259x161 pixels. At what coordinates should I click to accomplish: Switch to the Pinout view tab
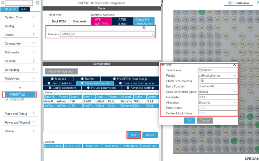pyautogui.click(x=238, y=3)
